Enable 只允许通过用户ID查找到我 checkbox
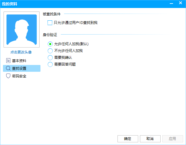Viewport: 186px width, 145px height. coord(50,23)
